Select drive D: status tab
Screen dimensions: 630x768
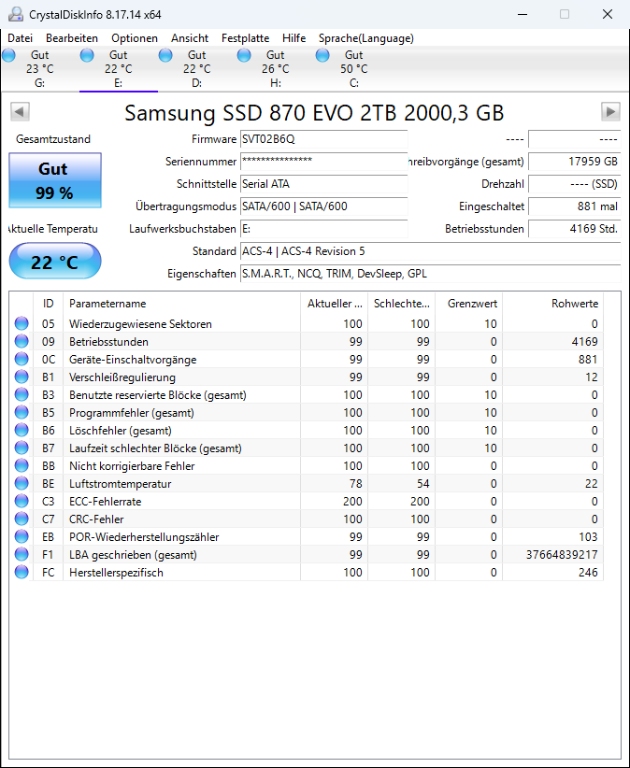click(x=197, y=69)
